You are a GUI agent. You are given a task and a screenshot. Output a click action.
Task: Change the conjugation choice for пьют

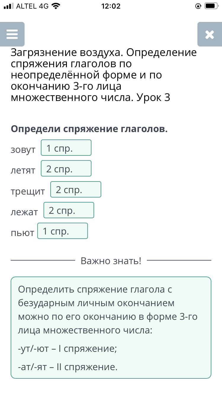coord(62,231)
